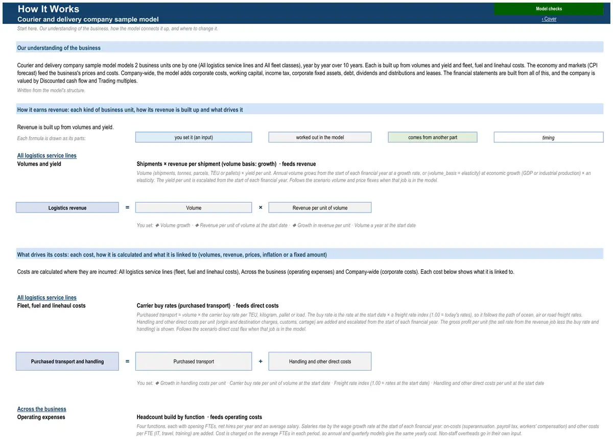Follow the All logistics service lines revenue link
This screenshot has height=439, width=613.
point(47,156)
